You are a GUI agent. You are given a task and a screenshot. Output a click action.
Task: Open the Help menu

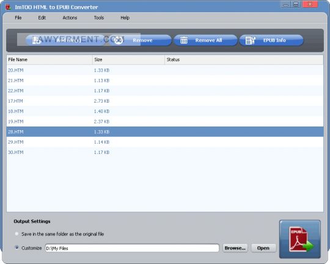point(125,18)
